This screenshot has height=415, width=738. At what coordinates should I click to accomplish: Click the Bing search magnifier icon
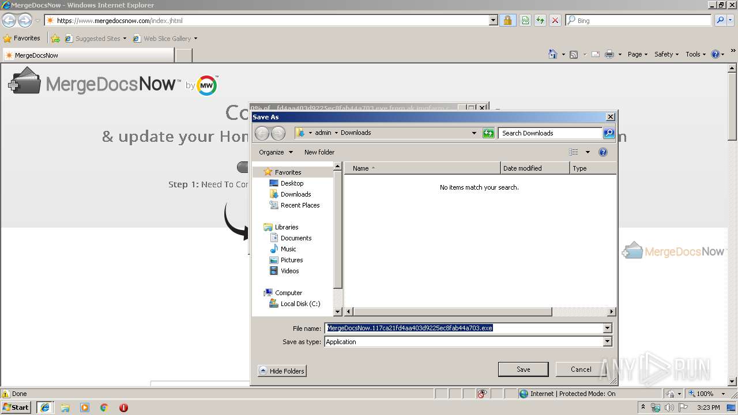point(720,20)
